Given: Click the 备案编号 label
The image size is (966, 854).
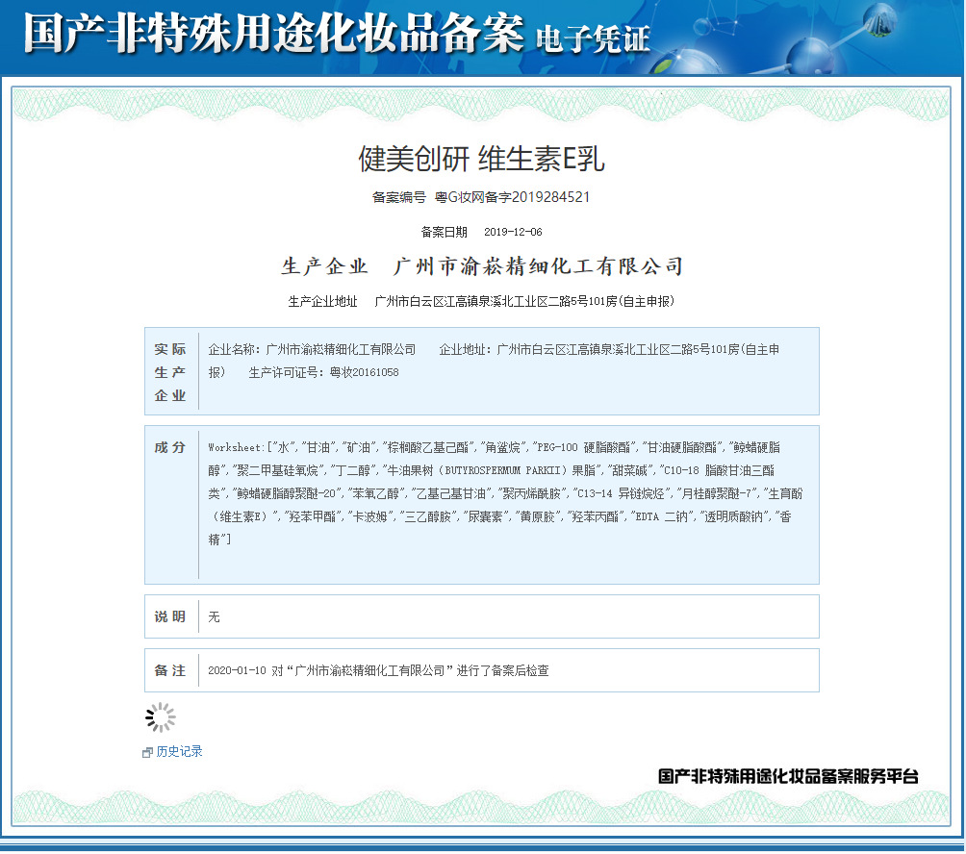Looking at the screenshot, I should [398, 197].
